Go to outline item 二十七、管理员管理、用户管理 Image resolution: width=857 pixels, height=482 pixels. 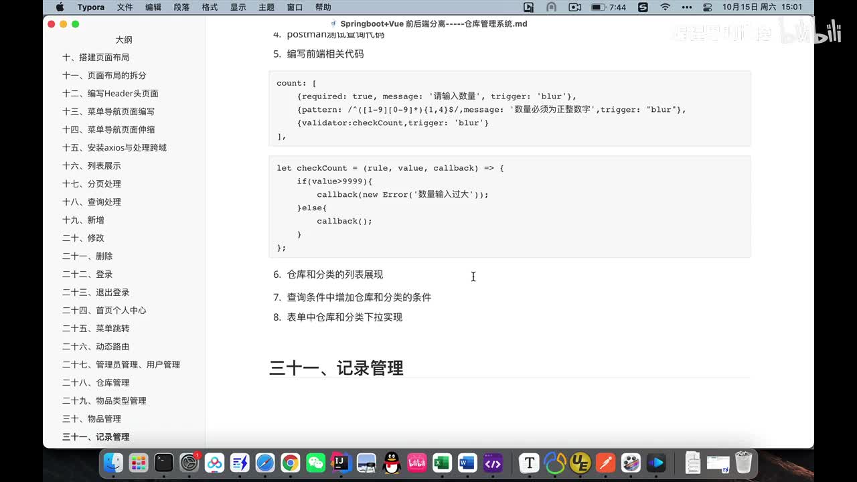pyautogui.click(x=121, y=365)
